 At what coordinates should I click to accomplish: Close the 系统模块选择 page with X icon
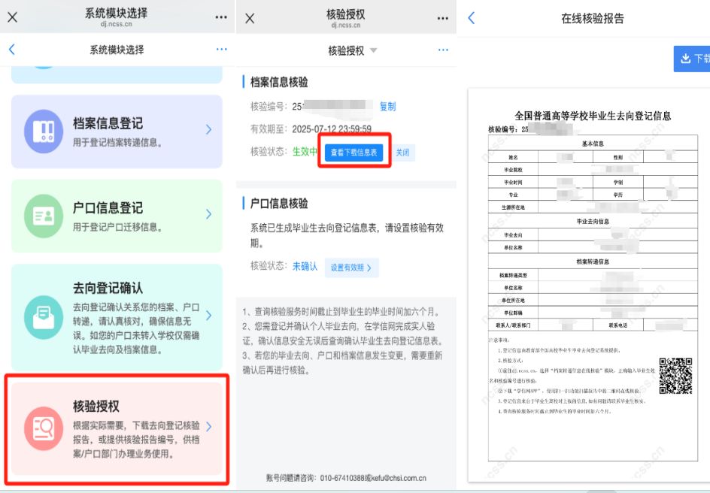coord(12,17)
